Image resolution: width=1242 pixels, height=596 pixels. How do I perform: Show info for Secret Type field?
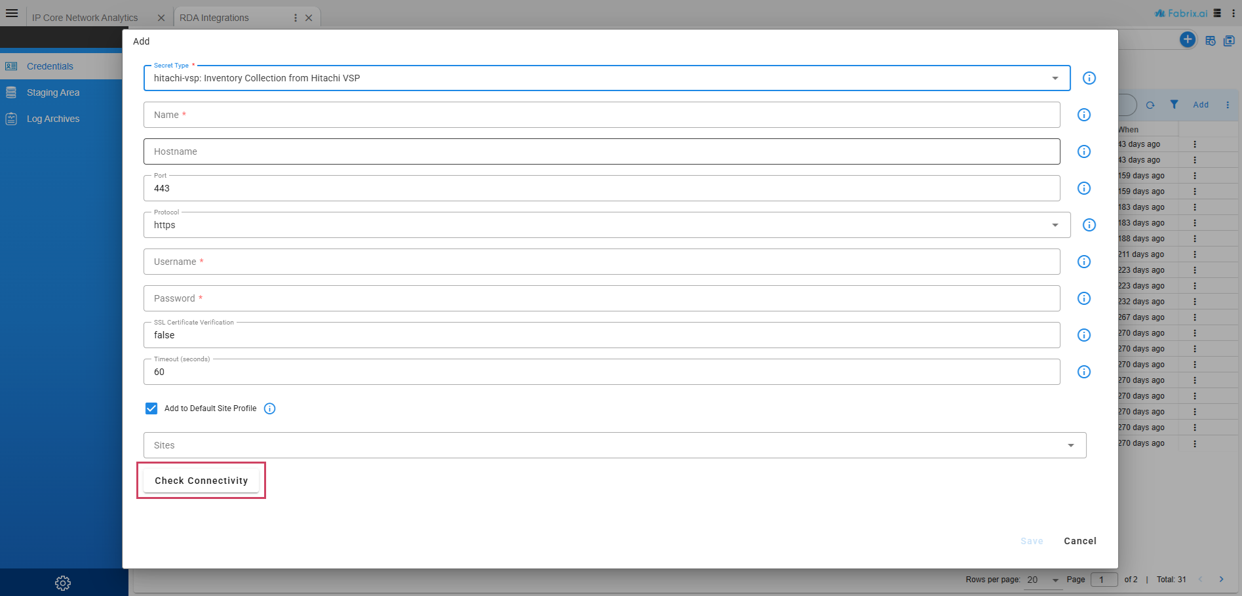pyautogui.click(x=1089, y=78)
